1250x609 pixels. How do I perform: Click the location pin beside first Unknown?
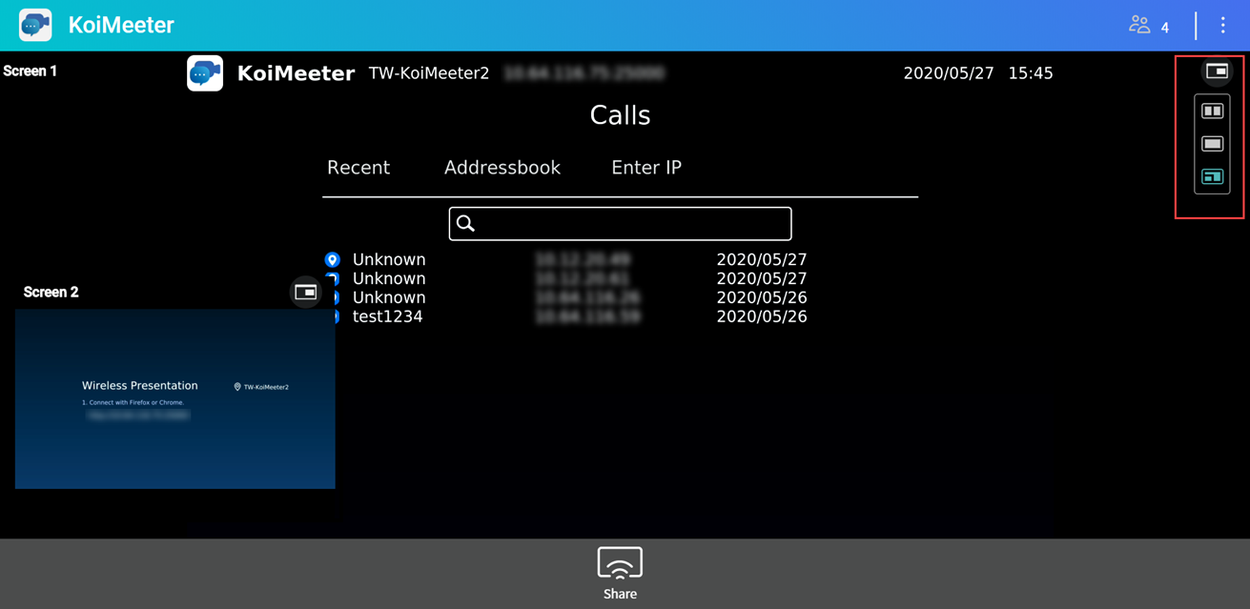(x=333, y=259)
